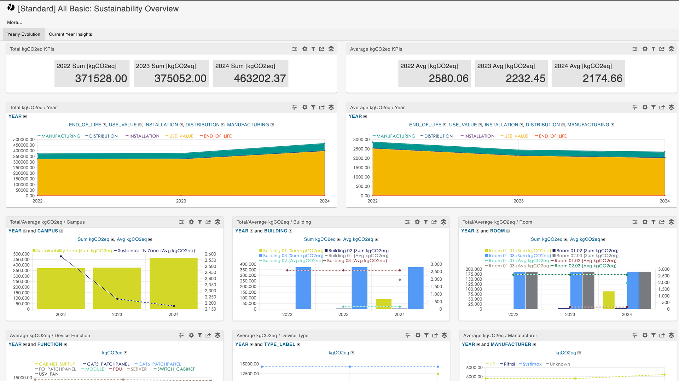
Task: Click filter funnel icon in Average kgCO2eq KPIs panel
Action: 653,49
